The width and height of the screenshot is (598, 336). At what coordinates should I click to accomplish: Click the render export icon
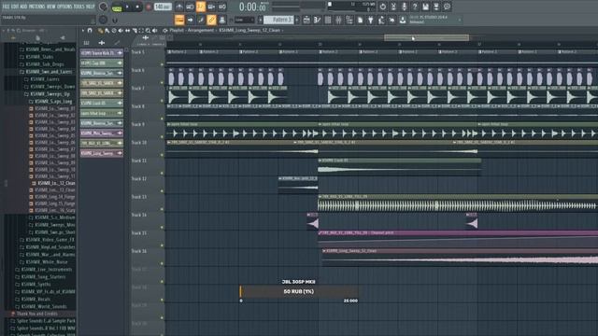point(436,7)
